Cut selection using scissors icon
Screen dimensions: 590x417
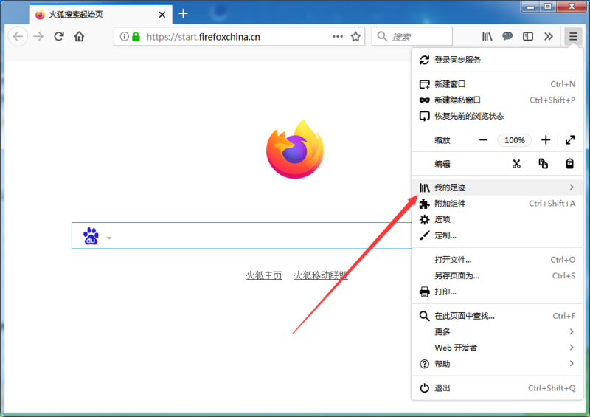[x=516, y=164]
